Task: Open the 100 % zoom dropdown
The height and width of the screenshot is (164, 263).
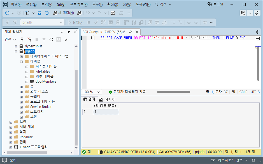Action: (92, 92)
